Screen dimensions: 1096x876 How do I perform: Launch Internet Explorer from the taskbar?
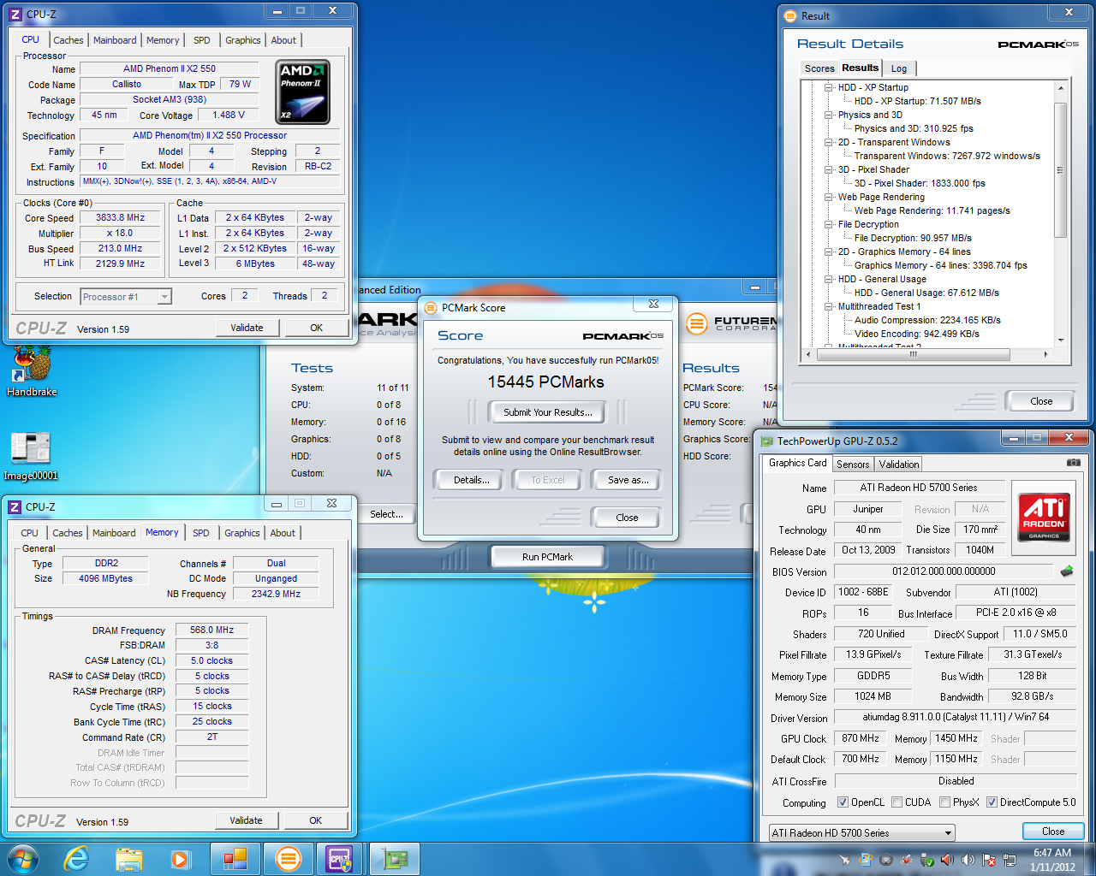77,858
